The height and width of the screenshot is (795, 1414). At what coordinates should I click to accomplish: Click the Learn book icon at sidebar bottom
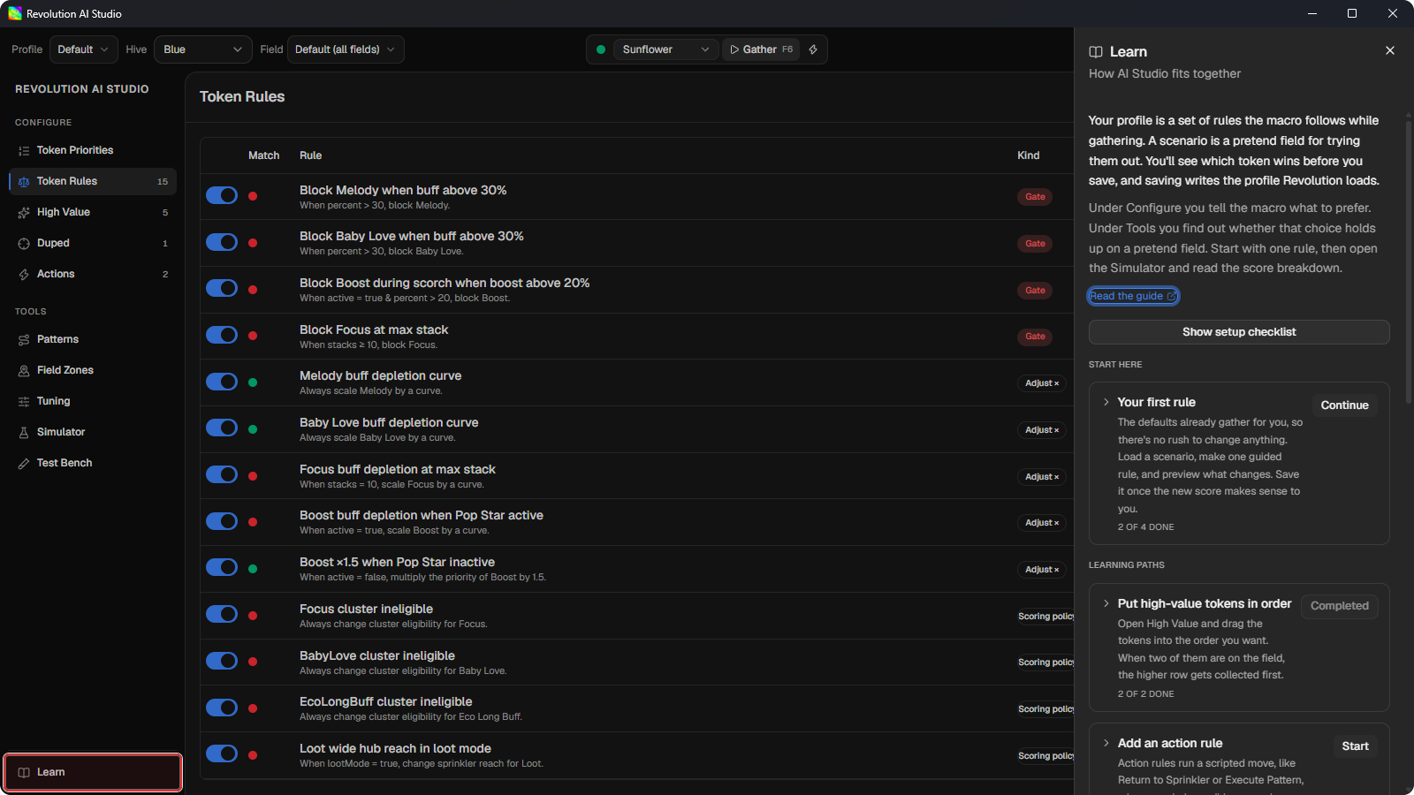(x=24, y=773)
